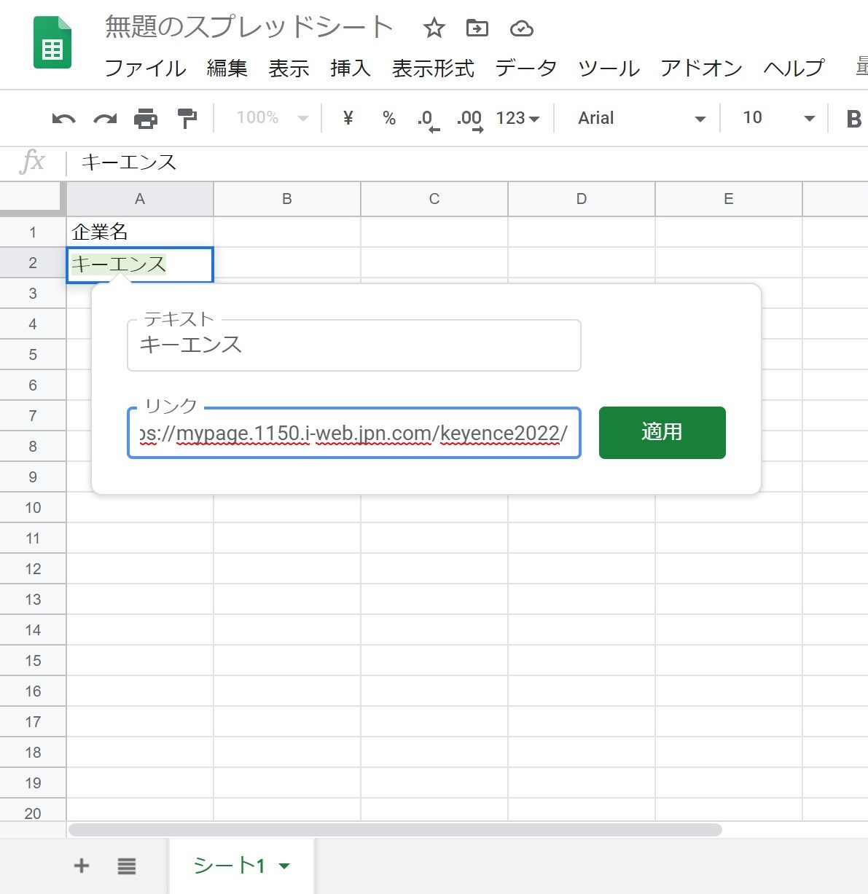Image resolution: width=868 pixels, height=894 pixels.
Task: Open the 挿入 menu
Action: pos(351,68)
